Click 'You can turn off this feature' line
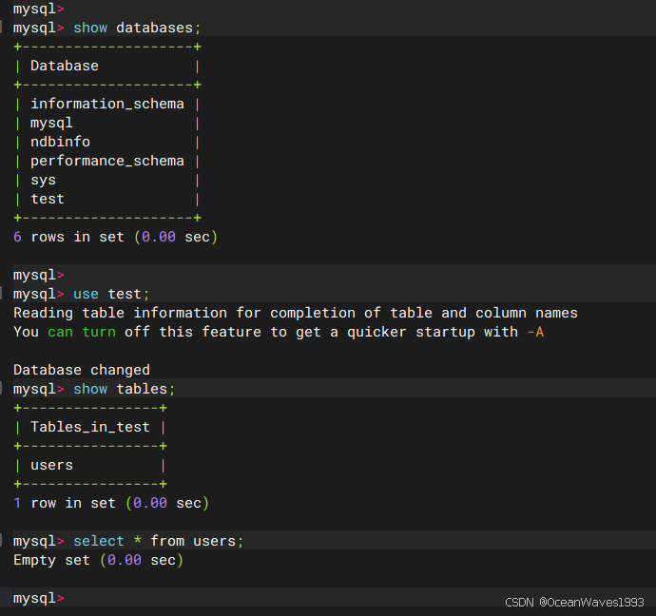 point(279,332)
